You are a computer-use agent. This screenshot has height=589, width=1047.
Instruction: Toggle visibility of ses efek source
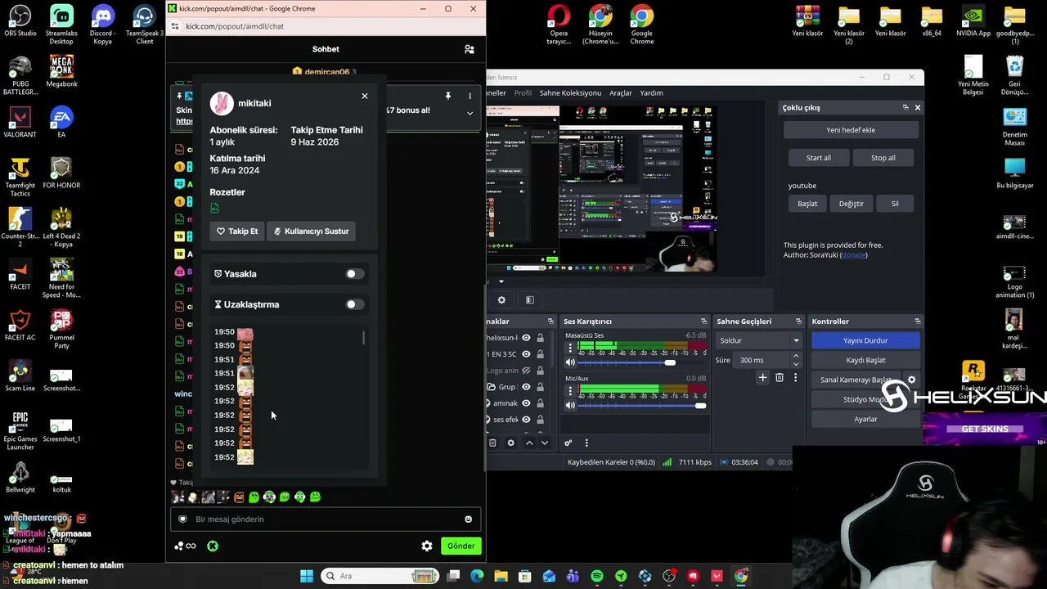coord(526,420)
